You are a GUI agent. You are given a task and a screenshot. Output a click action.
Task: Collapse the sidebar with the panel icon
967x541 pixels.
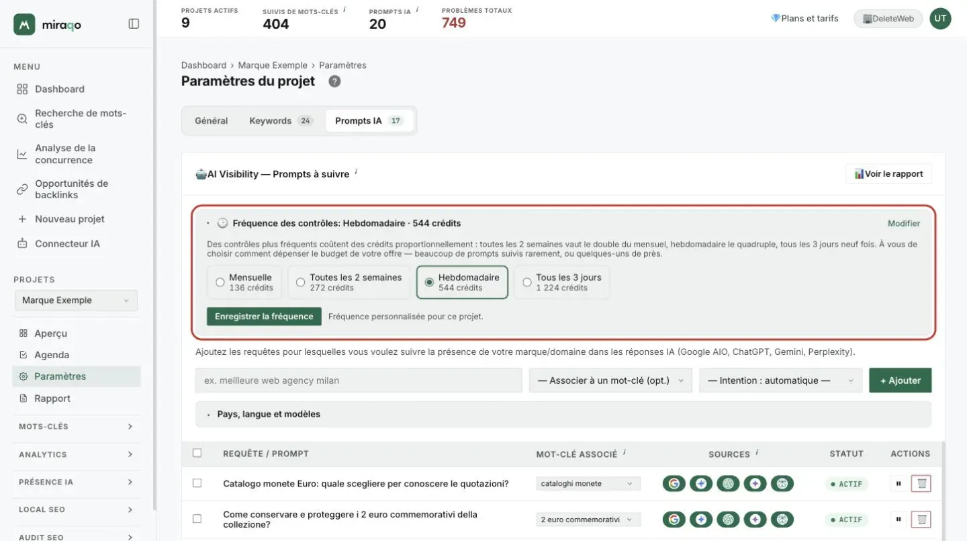pos(134,24)
